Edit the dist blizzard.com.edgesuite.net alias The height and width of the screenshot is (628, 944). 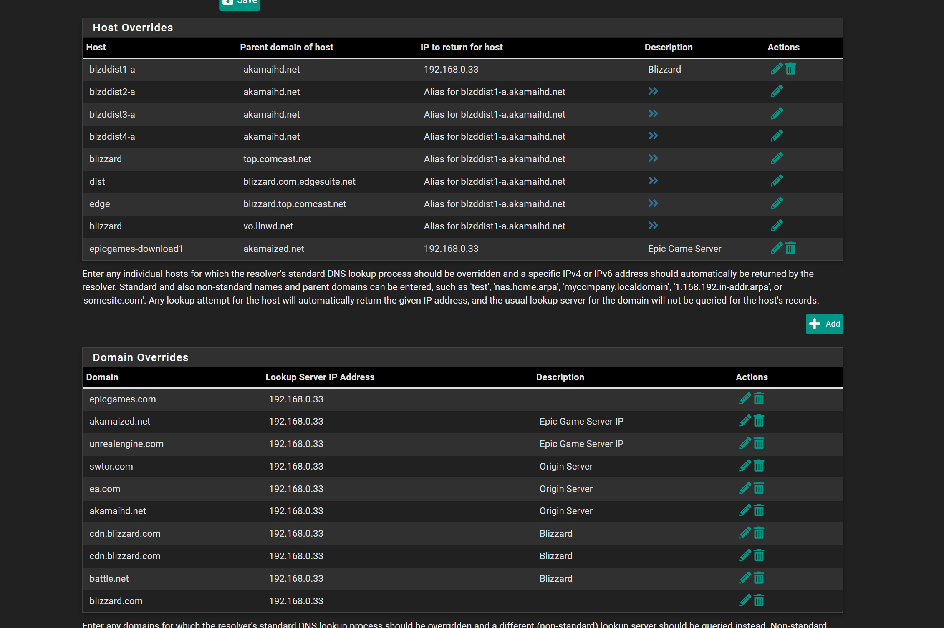pyautogui.click(x=776, y=181)
